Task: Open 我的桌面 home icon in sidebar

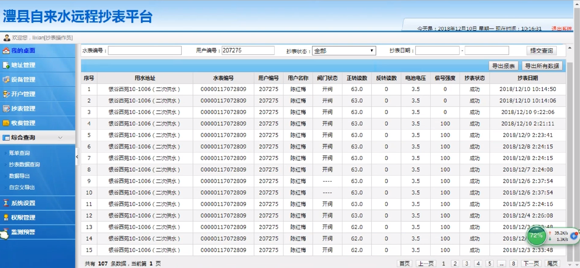Action: (6, 51)
